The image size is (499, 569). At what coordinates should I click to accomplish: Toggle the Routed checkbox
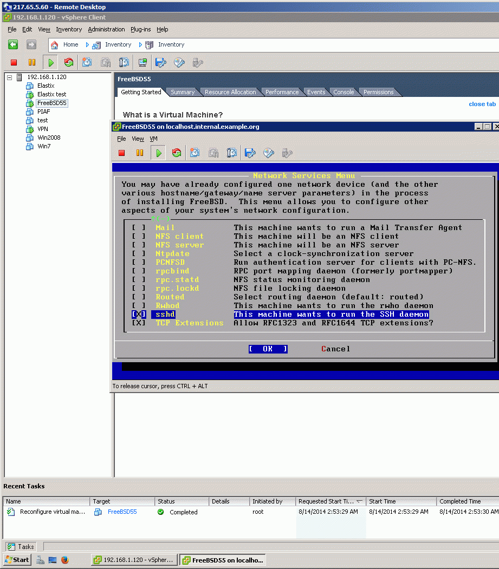coord(139,297)
